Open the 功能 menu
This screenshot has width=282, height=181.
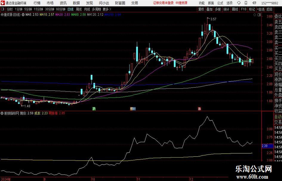pyautogui.click(x=202, y=3)
